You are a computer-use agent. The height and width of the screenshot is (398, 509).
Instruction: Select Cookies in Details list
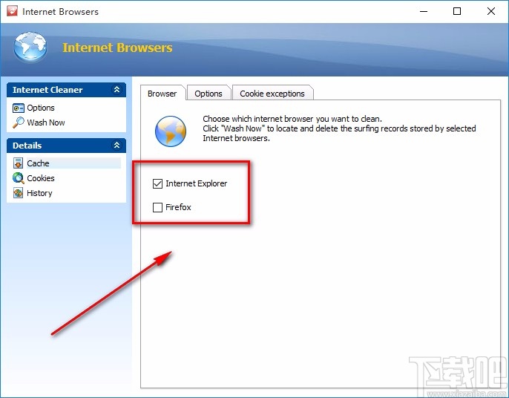41,178
